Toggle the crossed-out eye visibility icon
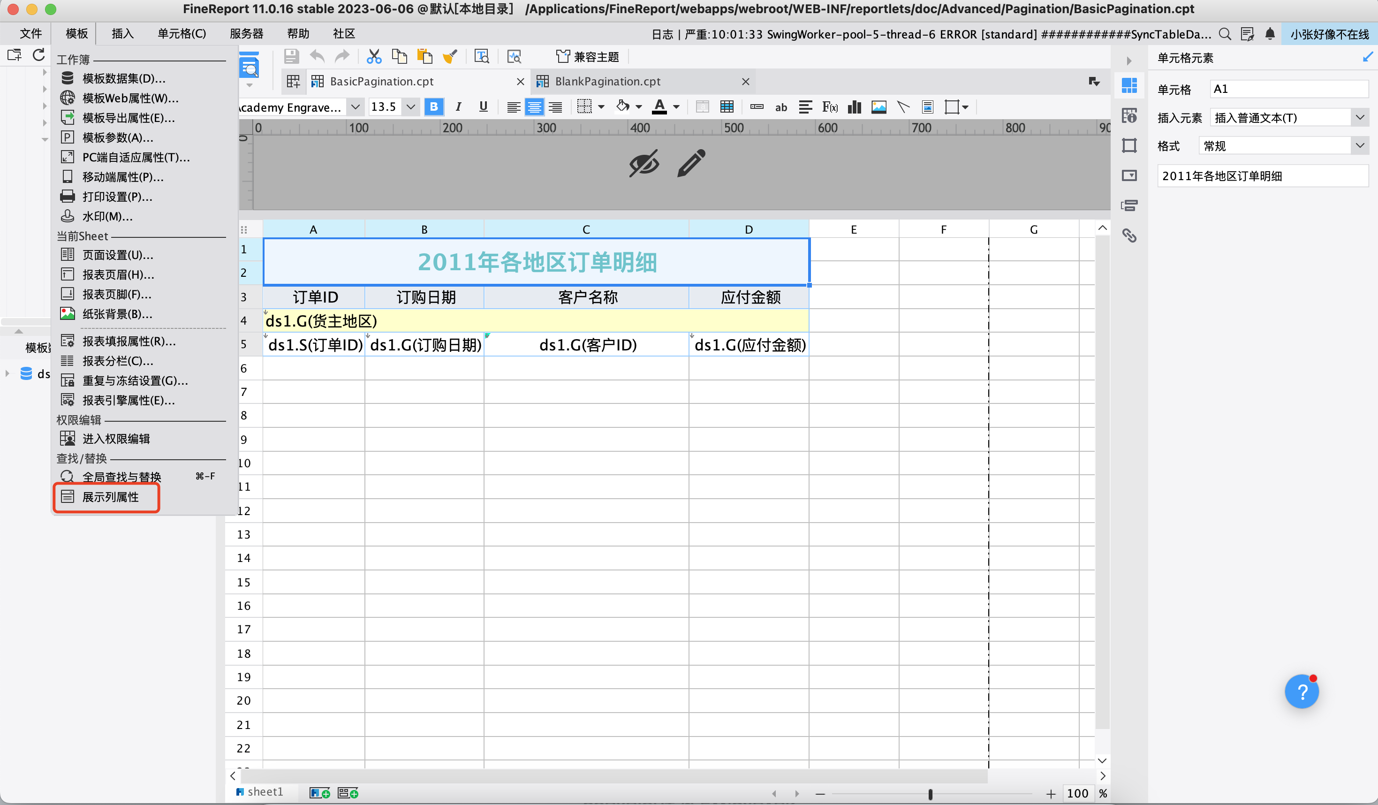 (644, 164)
